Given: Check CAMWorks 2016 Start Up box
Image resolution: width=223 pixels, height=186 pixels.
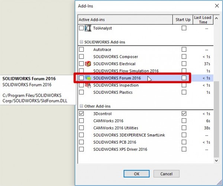Looking at the screenshot, I should click(x=184, y=121).
